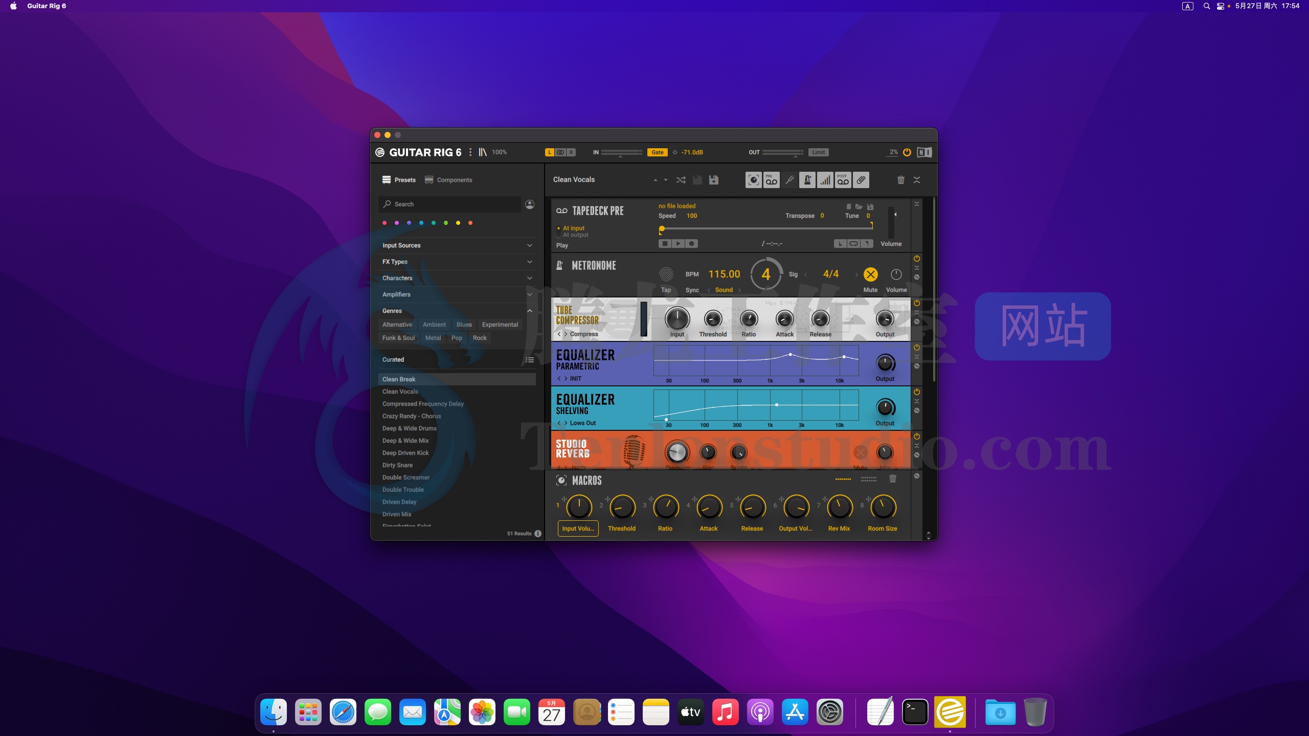Open the Apple menu

13,6
